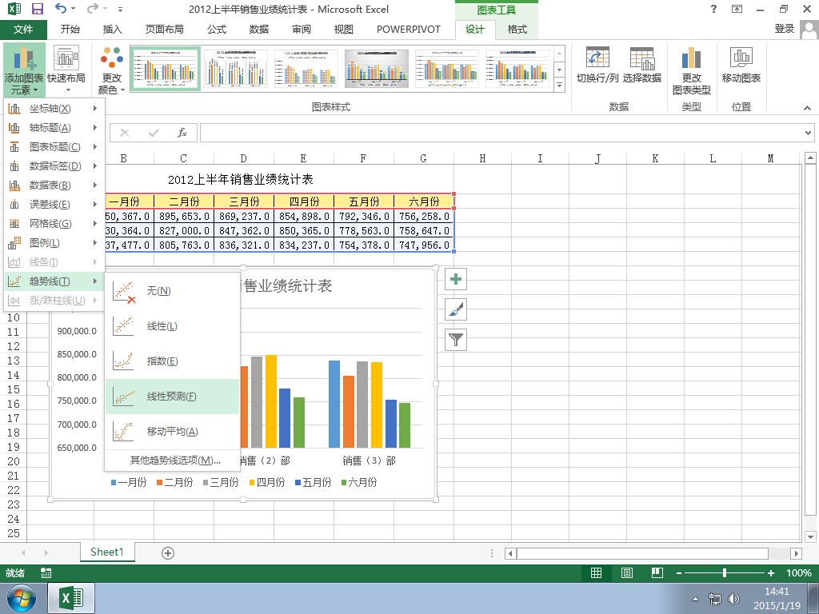Open the chart filters funnel button
Image resolution: width=819 pixels, height=614 pixels.
[x=455, y=340]
